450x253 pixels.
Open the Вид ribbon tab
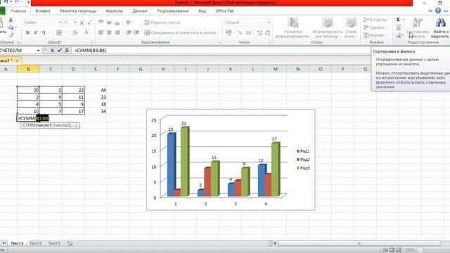pos(202,11)
